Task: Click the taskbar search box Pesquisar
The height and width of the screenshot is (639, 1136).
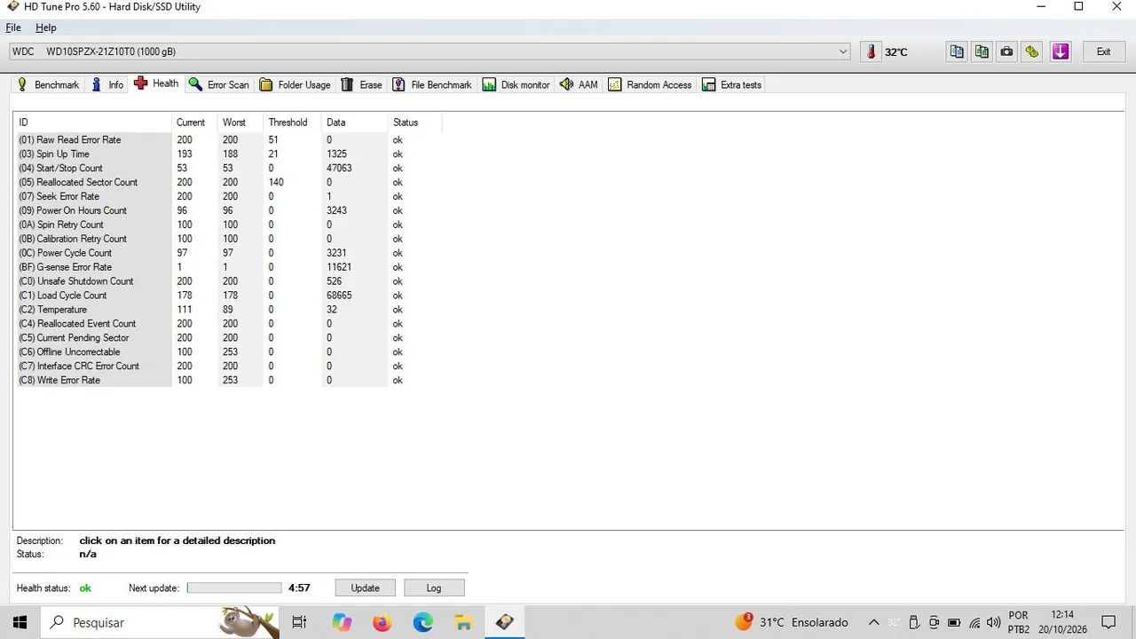Action: [160, 622]
